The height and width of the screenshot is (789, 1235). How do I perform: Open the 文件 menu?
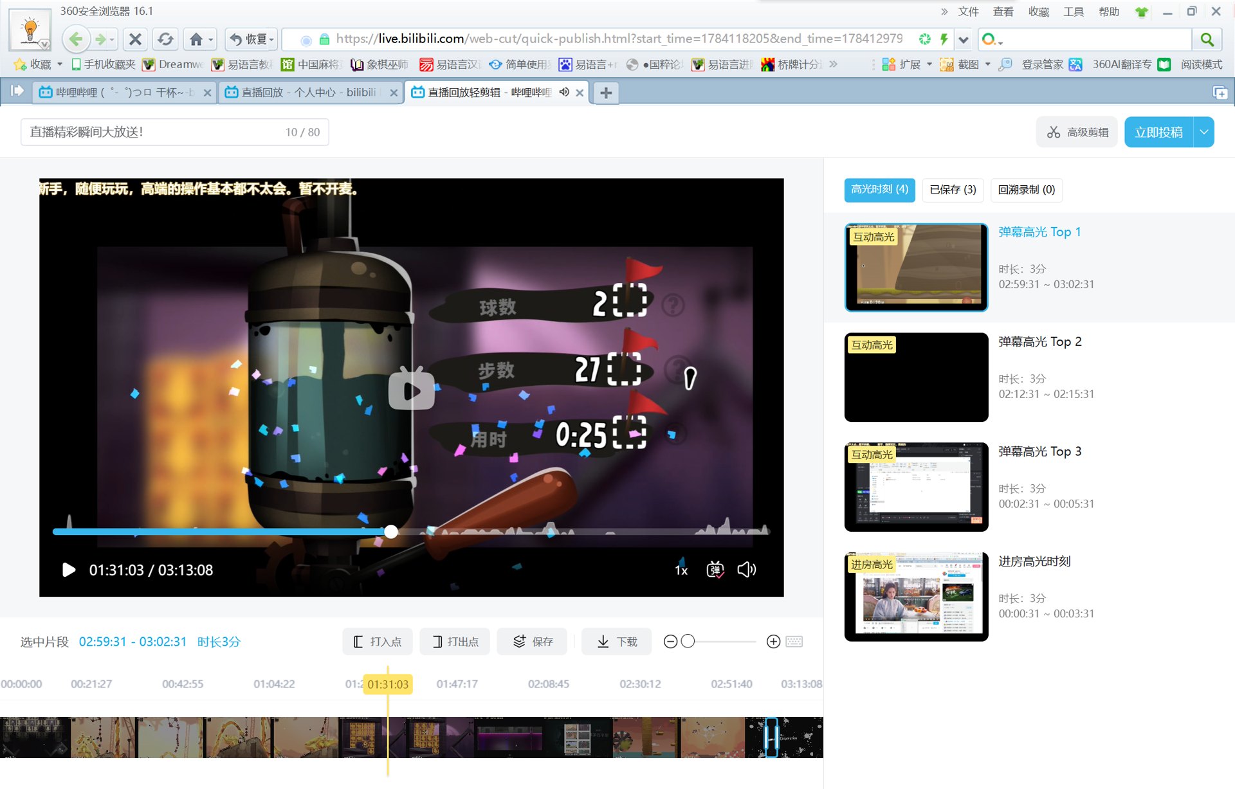[x=968, y=12]
